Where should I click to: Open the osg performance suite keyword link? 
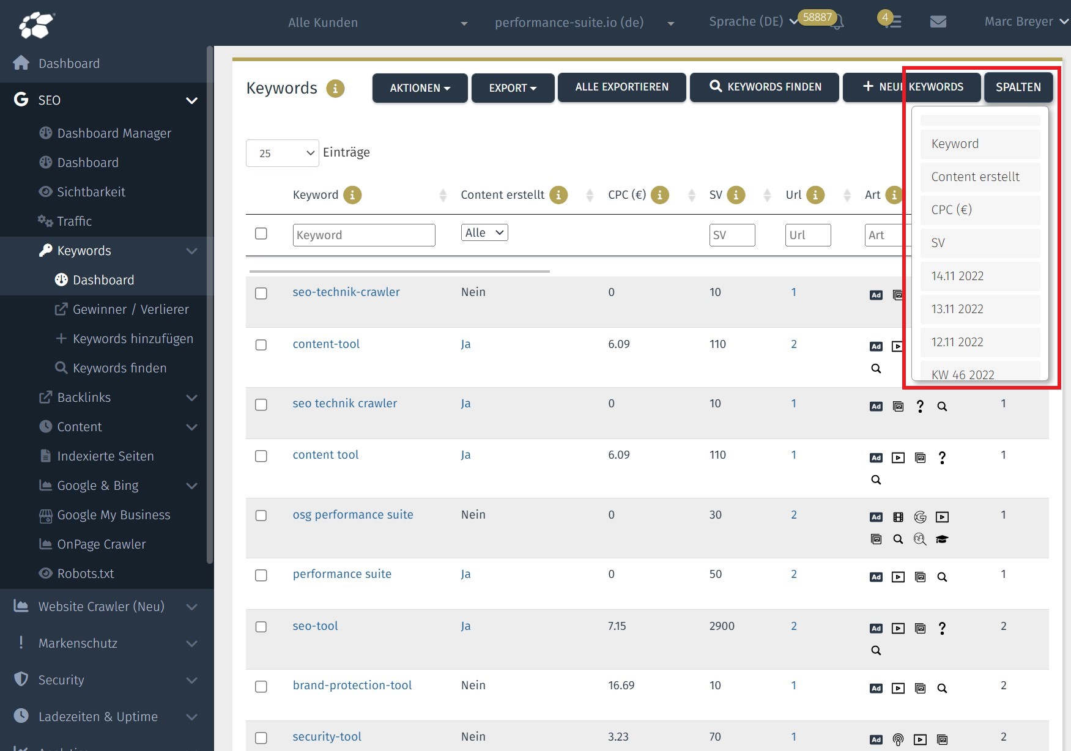pos(353,515)
